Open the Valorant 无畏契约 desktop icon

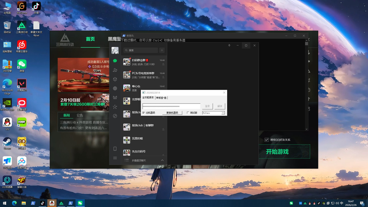(x=22, y=85)
